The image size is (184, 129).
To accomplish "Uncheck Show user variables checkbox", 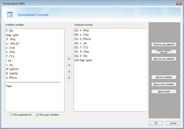I will coord(37,115).
